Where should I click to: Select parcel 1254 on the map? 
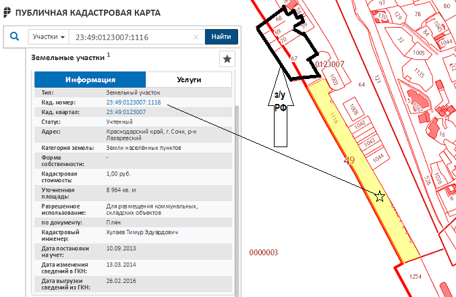[415, 278]
